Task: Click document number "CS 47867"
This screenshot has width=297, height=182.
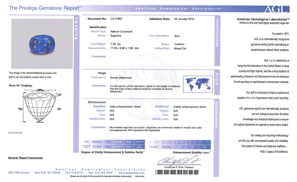Action: [x=117, y=19]
